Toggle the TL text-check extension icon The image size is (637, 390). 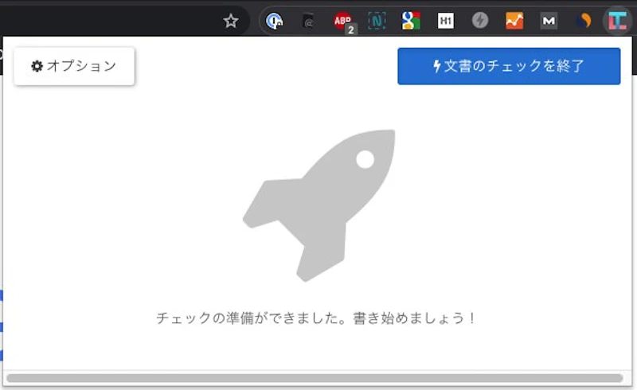[618, 21]
